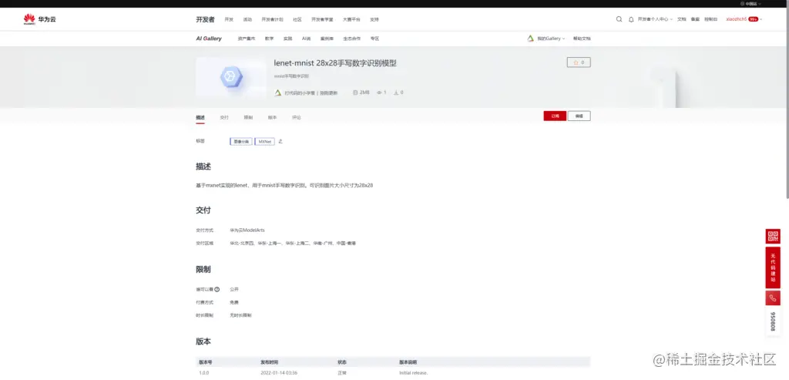Image resolution: width=789 pixels, height=380 pixels.
Task: Open the search magnifier icon
Action: tap(619, 19)
